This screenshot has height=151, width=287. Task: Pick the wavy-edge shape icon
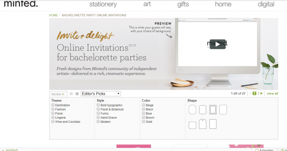pyautogui.click(x=213, y=124)
